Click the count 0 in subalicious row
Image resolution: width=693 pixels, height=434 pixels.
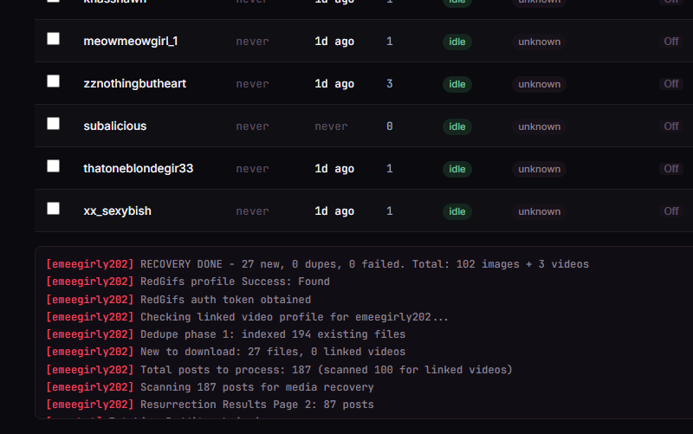pyautogui.click(x=389, y=126)
